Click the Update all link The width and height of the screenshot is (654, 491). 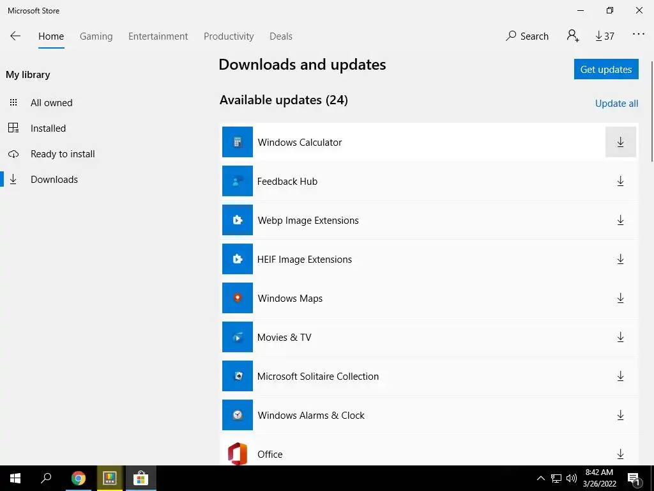(x=616, y=103)
